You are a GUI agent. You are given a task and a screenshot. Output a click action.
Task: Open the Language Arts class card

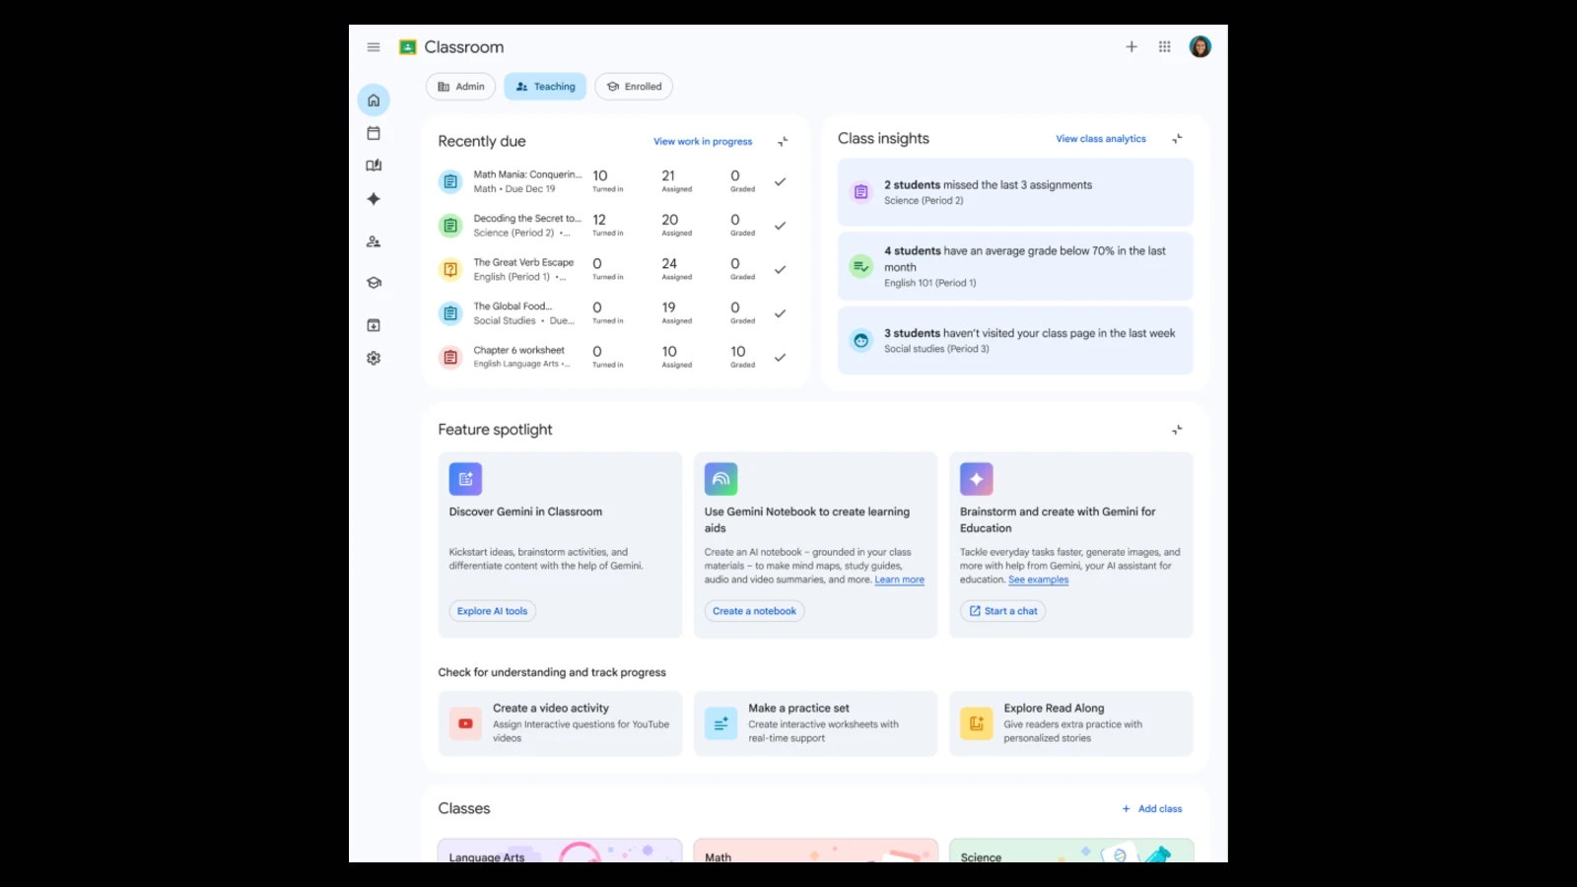tap(560, 852)
